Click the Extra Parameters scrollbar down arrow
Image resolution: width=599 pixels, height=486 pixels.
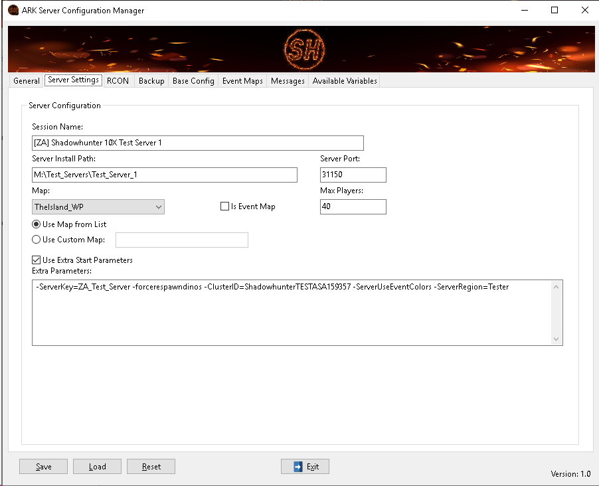pyautogui.click(x=556, y=339)
